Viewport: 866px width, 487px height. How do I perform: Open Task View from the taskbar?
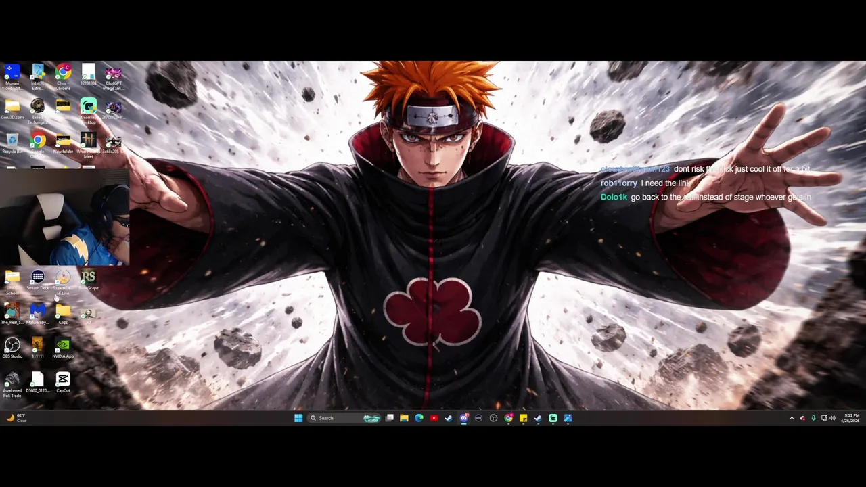pos(390,418)
